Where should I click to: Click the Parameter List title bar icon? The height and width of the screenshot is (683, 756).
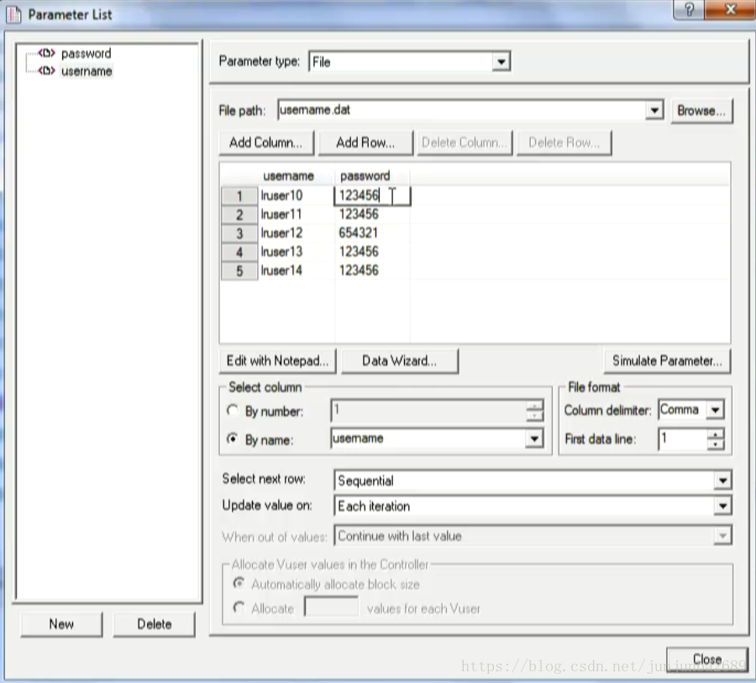pos(13,14)
